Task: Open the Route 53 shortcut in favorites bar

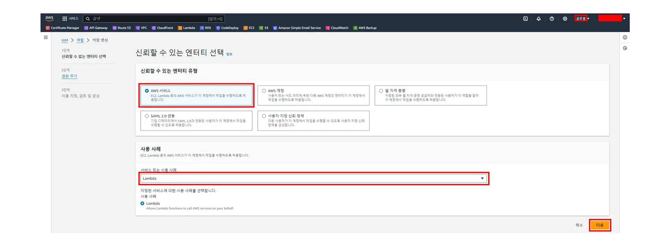Action: [x=122, y=28]
